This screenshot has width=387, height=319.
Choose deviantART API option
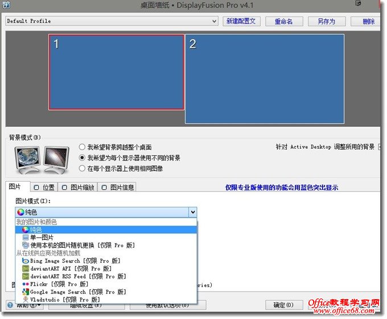pos(106,268)
